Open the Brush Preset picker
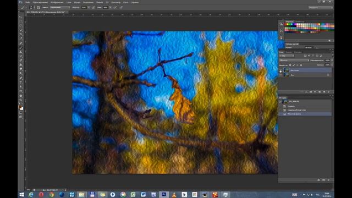The width and height of the screenshot is (352, 198). pos(31,7)
